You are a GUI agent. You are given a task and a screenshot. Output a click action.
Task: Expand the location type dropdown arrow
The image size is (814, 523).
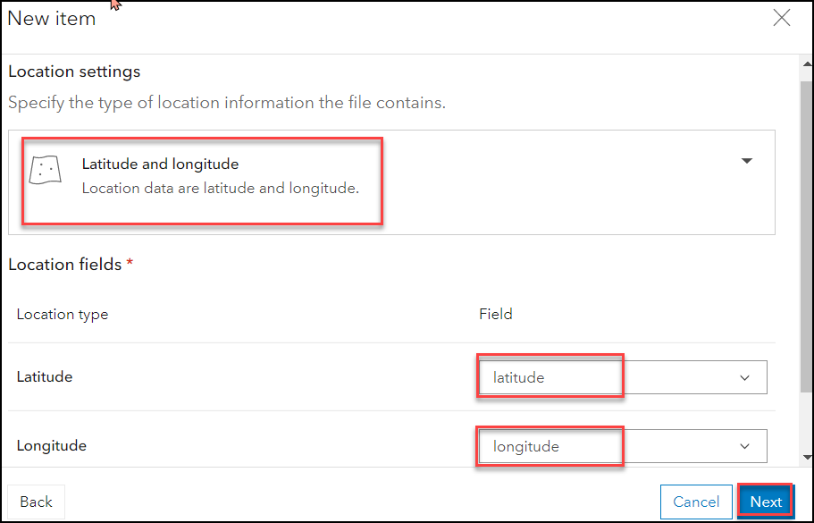coord(747,161)
